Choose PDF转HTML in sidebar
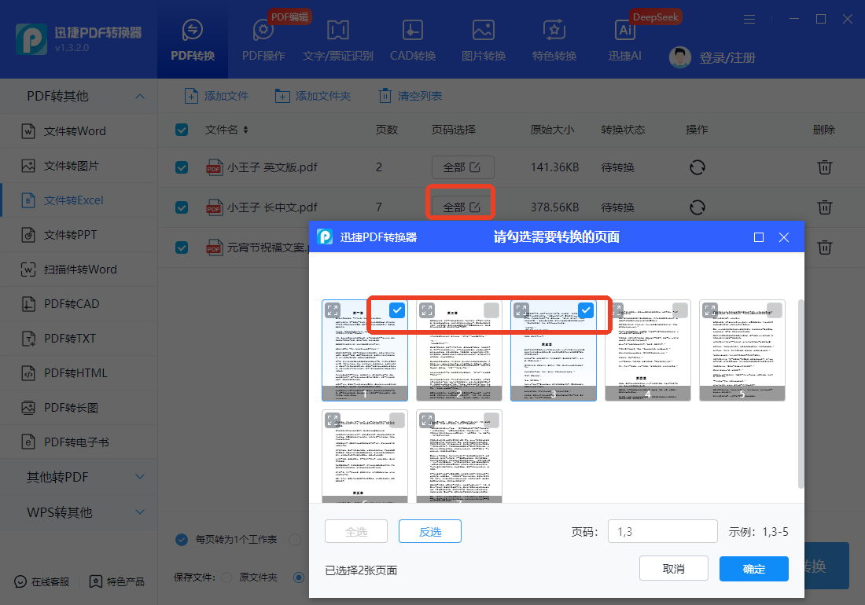Viewport: 865px width, 605px height. click(79, 373)
